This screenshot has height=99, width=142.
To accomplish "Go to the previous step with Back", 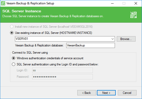I will coord(87,93).
